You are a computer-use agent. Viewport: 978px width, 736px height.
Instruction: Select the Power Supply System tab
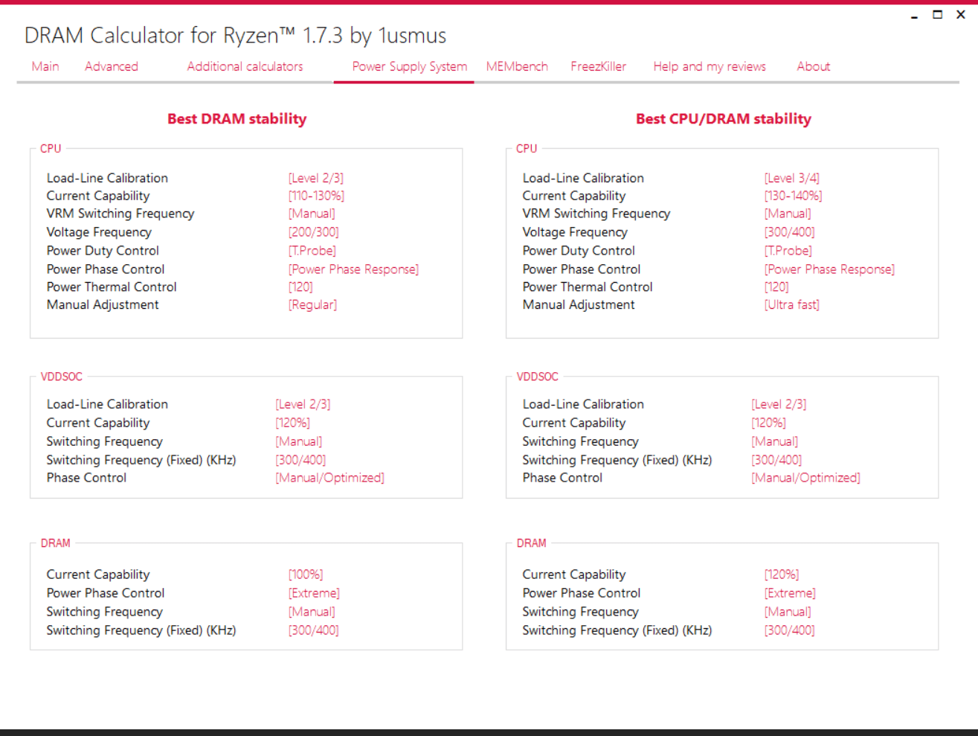tap(410, 66)
